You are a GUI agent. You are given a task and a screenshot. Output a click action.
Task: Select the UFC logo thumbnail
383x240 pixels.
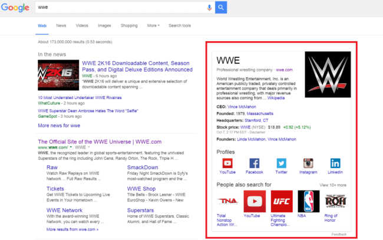click(281, 201)
